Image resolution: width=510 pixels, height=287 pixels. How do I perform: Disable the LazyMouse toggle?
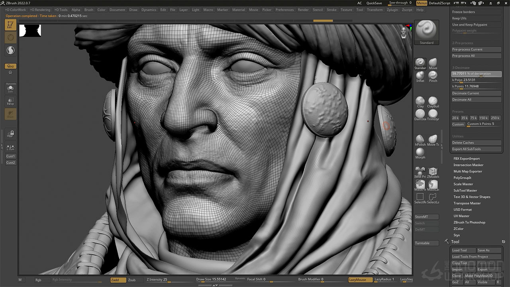(x=360, y=280)
